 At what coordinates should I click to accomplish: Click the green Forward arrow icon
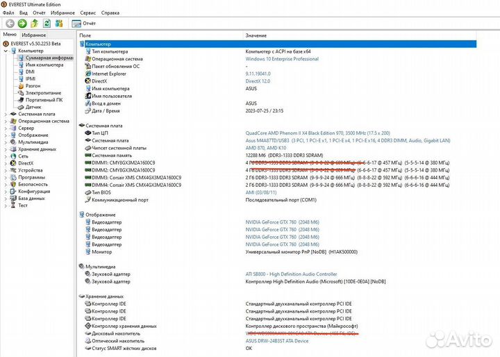22,24
